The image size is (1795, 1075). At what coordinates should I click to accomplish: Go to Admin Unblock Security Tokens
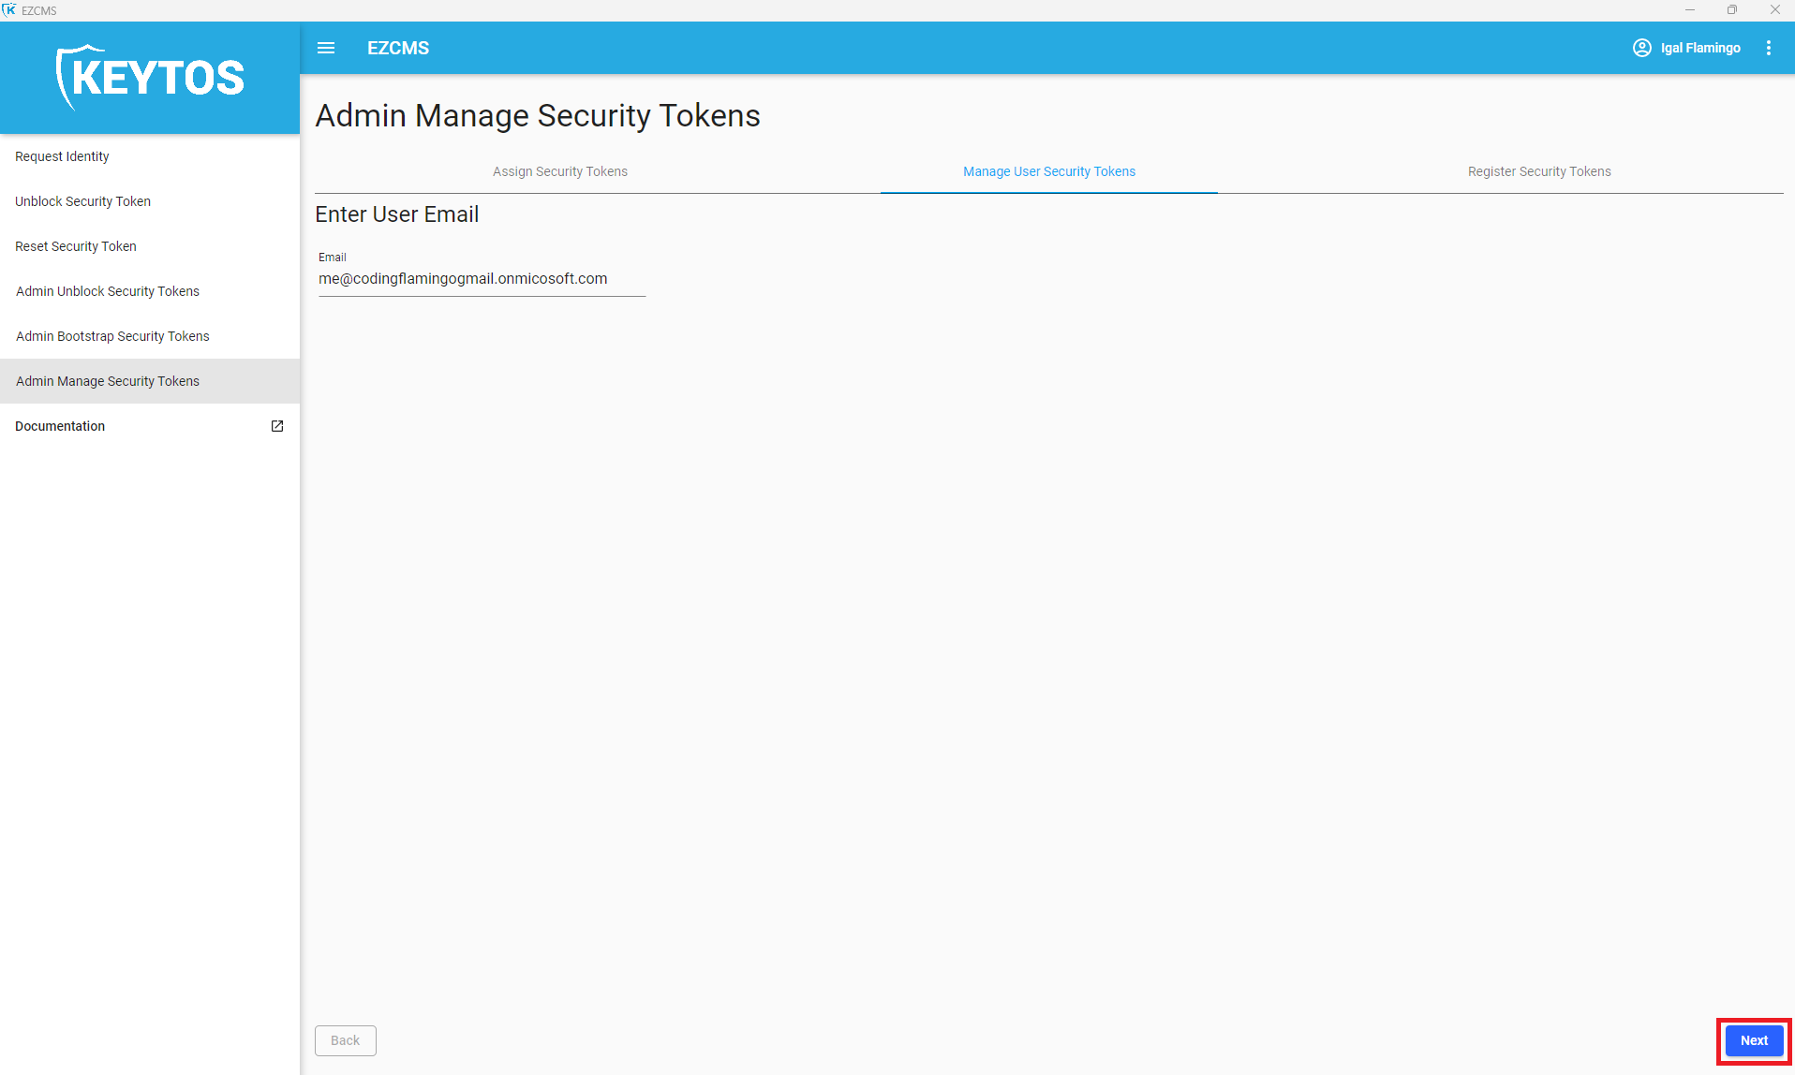pos(150,291)
